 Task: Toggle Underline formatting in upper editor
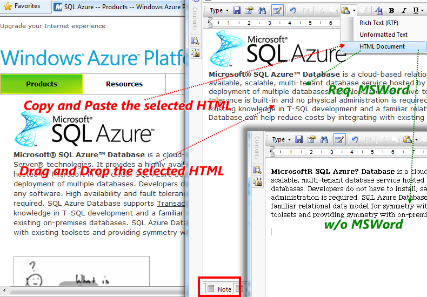416,11
